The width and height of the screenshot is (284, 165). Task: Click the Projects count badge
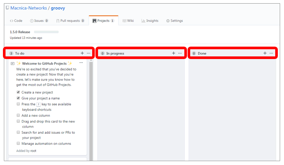point(112,21)
